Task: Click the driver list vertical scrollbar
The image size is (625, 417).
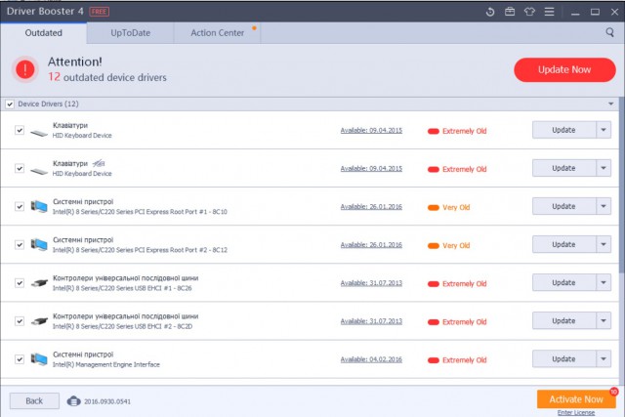Action: 622,185
